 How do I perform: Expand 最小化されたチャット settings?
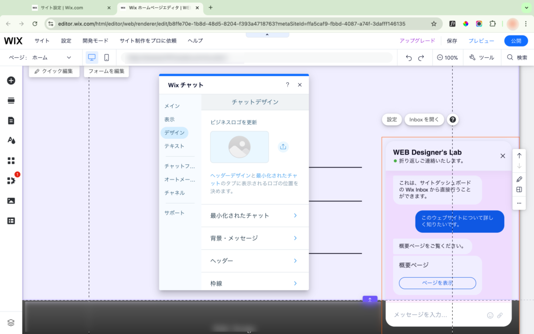254,216
